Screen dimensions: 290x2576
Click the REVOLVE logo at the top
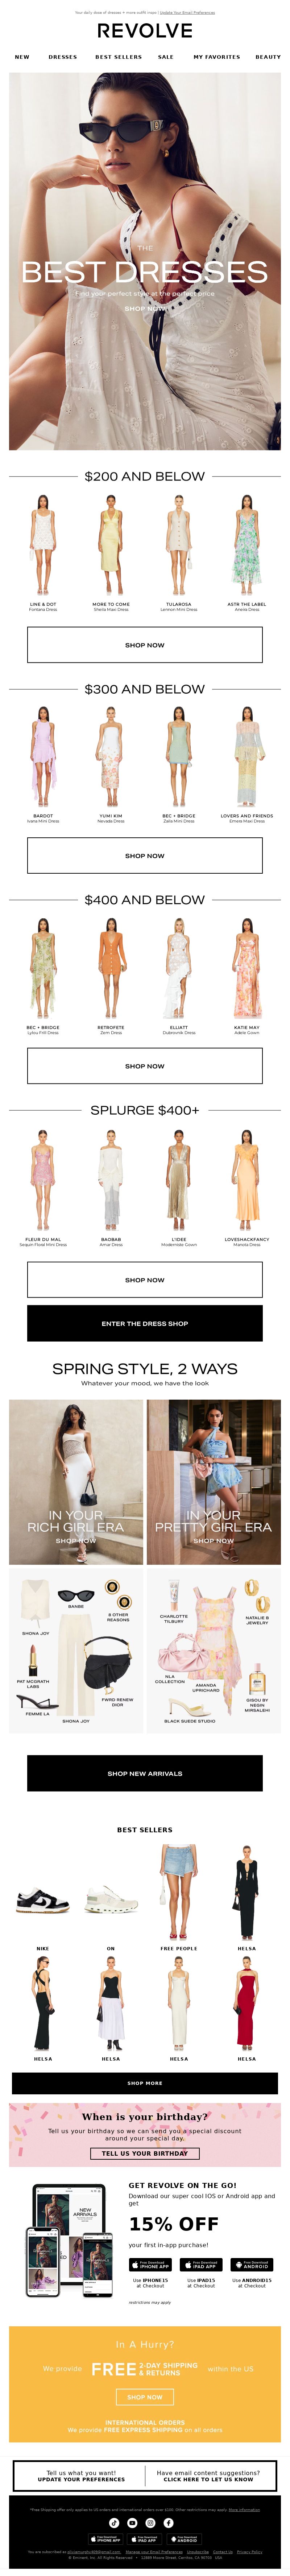[145, 31]
